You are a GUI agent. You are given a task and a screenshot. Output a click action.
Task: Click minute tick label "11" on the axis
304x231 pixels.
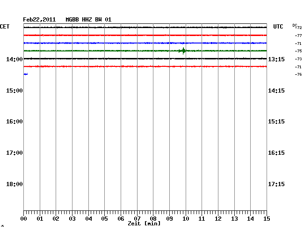pyautogui.click(x=202, y=219)
